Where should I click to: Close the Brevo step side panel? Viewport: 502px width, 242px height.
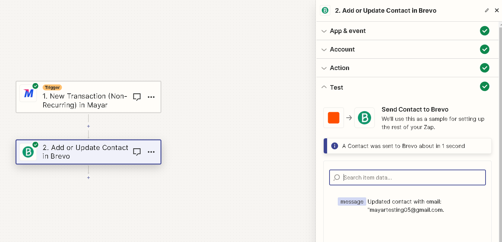click(497, 10)
